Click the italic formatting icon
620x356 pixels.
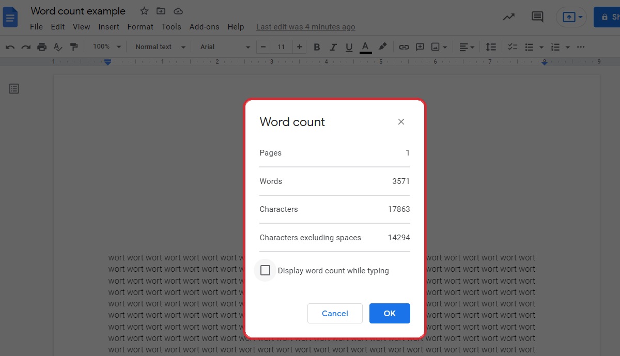pyautogui.click(x=333, y=47)
